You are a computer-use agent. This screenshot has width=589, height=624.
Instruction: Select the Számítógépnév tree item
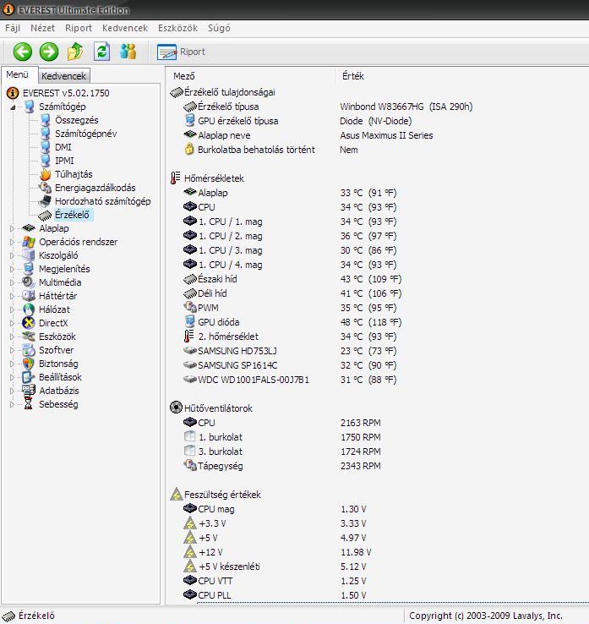tap(85, 134)
